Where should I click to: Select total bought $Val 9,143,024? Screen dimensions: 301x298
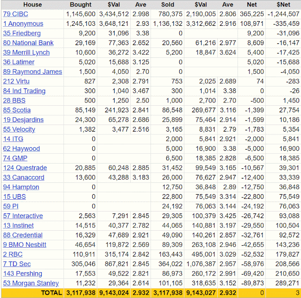tap(114, 293)
